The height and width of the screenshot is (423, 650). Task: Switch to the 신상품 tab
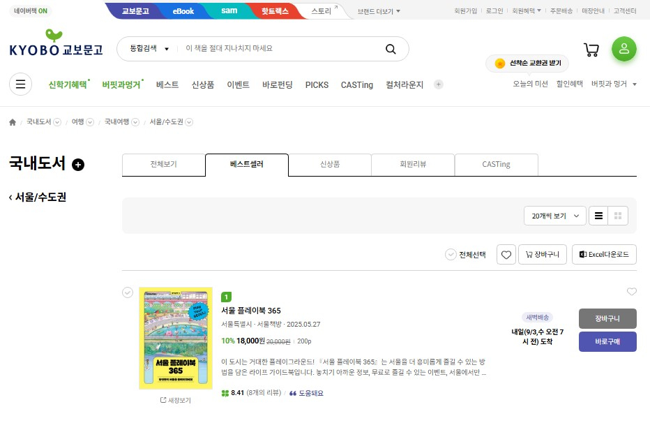click(329, 165)
